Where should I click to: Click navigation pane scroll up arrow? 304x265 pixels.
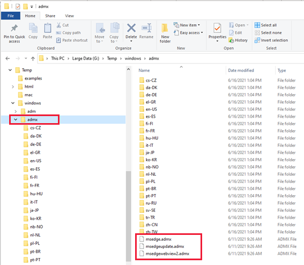(x=128, y=69)
